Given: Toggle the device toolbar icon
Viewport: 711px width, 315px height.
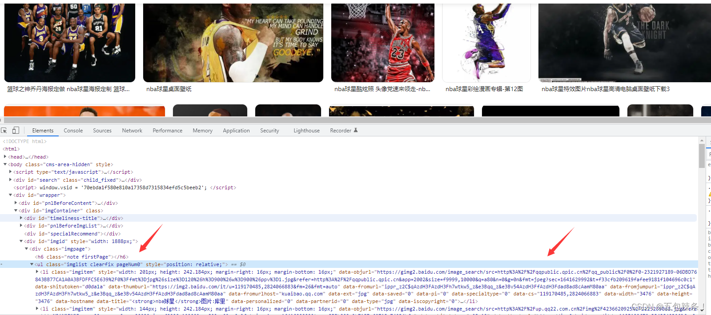Looking at the screenshot, I should [x=16, y=130].
